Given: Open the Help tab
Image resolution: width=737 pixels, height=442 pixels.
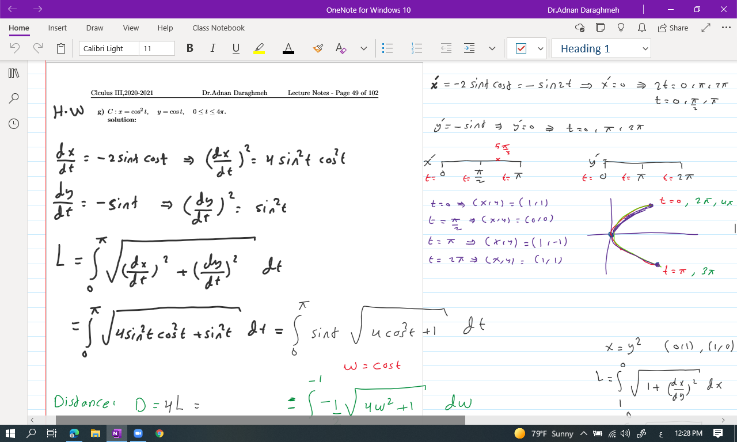Looking at the screenshot, I should click(165, 28).
